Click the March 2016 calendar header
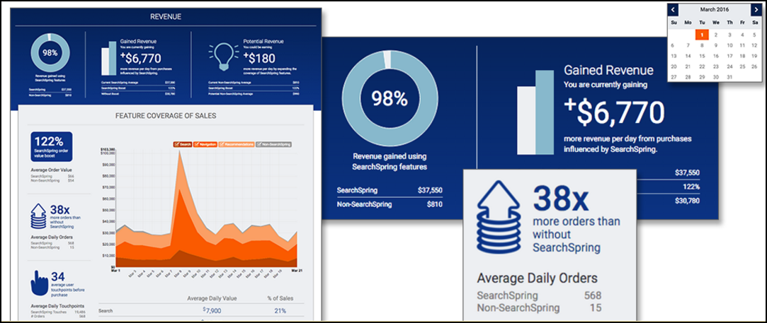The image size is (767, 323). coord(715,10)
